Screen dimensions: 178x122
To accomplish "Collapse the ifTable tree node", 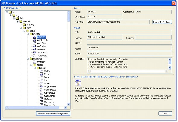I will [x=31, y=65].
